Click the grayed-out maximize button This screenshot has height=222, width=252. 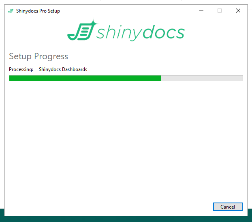[x=220, y=11]
